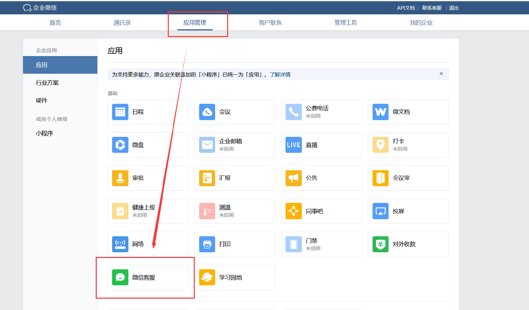
Task: Click the 企业邮箱 app label
Action: 230,141
